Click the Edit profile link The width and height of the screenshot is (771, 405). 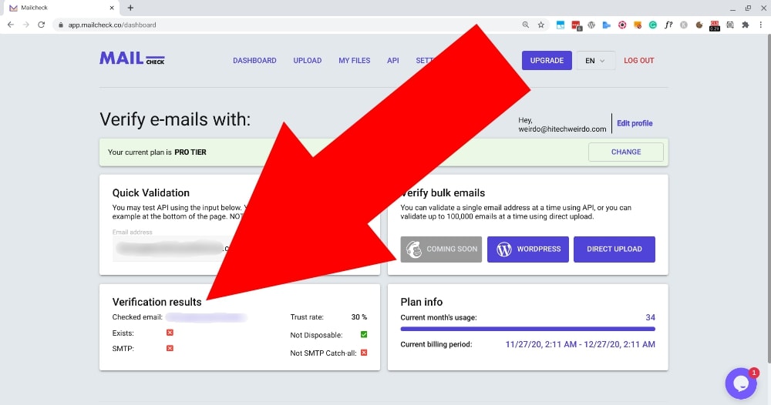635,123
